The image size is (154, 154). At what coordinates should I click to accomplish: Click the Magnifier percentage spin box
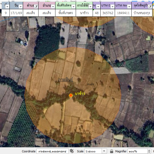tap(137, 151)
